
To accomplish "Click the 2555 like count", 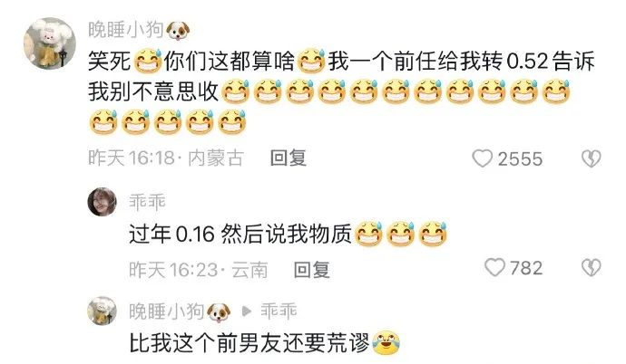I will (520, 158).
